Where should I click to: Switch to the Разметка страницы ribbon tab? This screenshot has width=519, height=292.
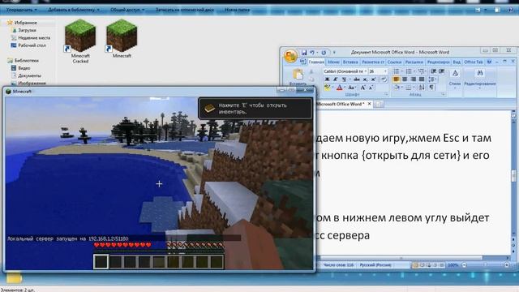click(x=373, y=62)
